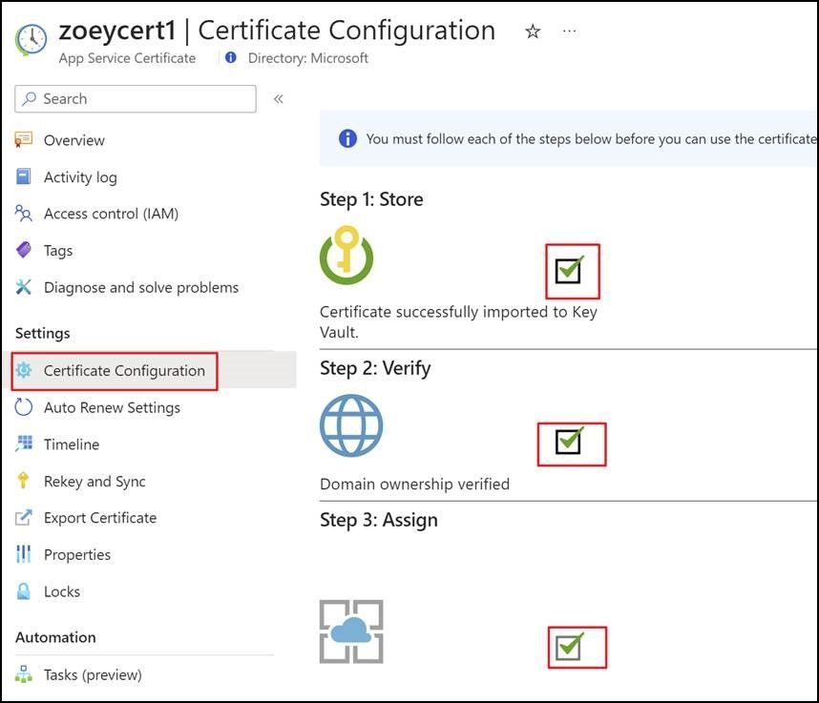
Task: Click the Tasks (preview) hierarchy icon
Action: 24,674
